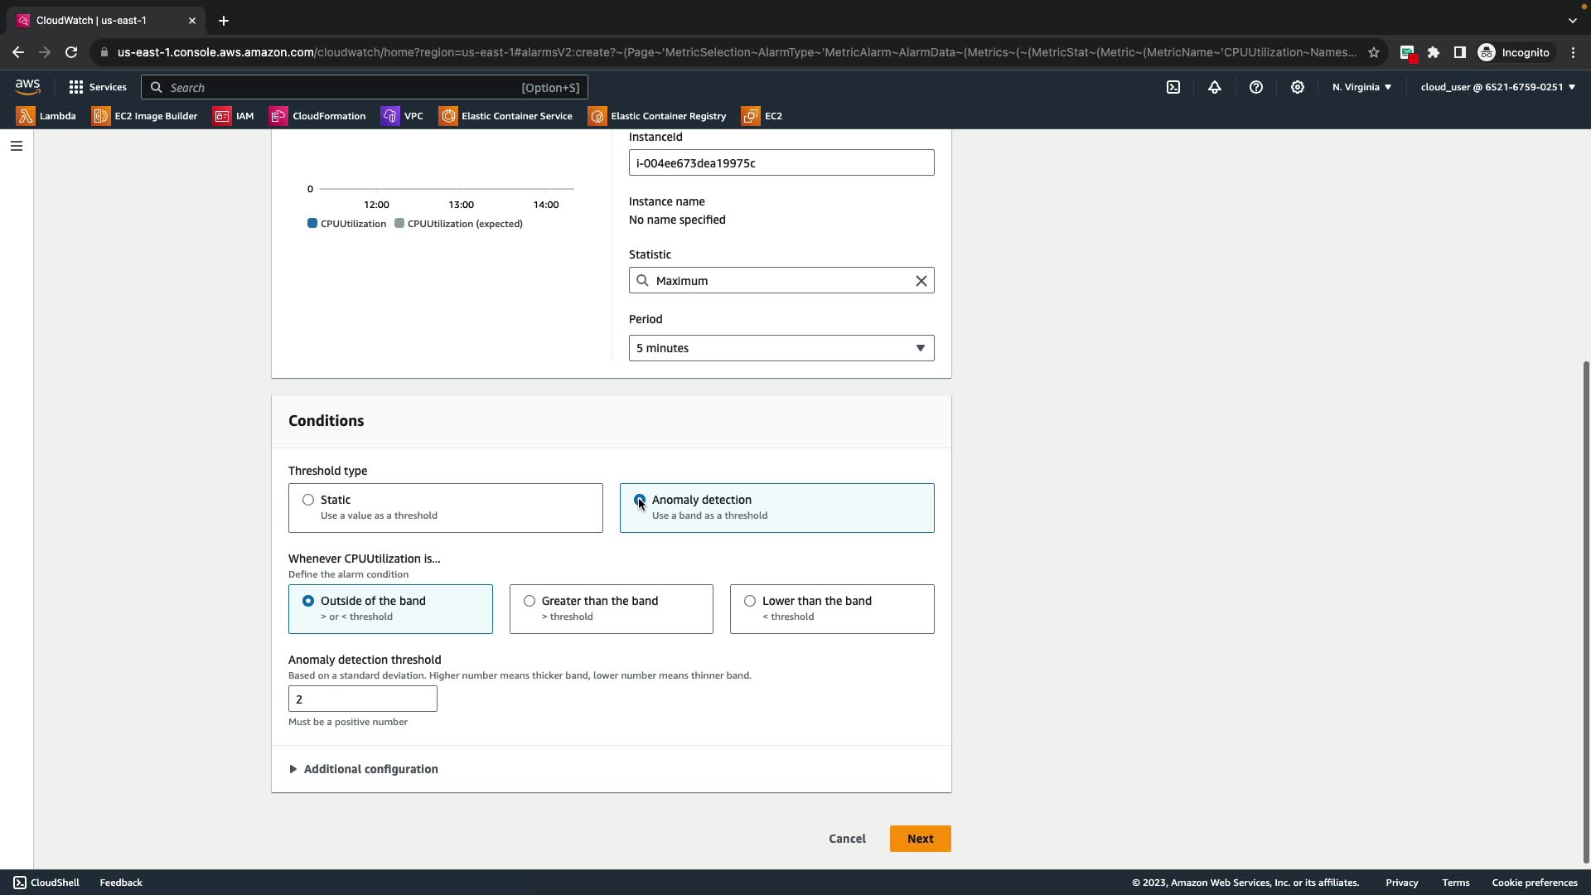
Task: Open the Lambda shortcut in favorites bar
Action: pyautogui.click(x=47, y=116)
